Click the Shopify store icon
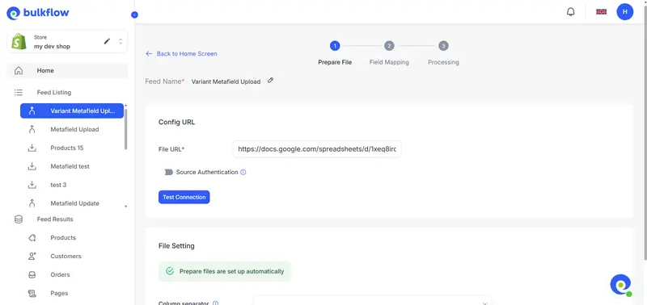This screenshot has height=305, width=647. click(x=19, y=42)
